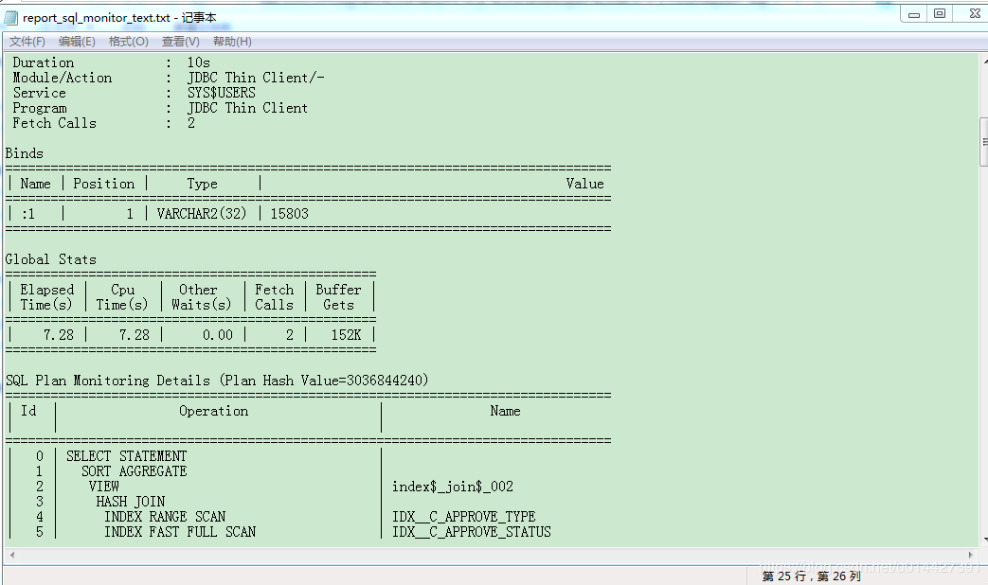Click the 'IDX__C_APPROVE_STATUS' index name
The image size is (988, 585).
[472, 532]
